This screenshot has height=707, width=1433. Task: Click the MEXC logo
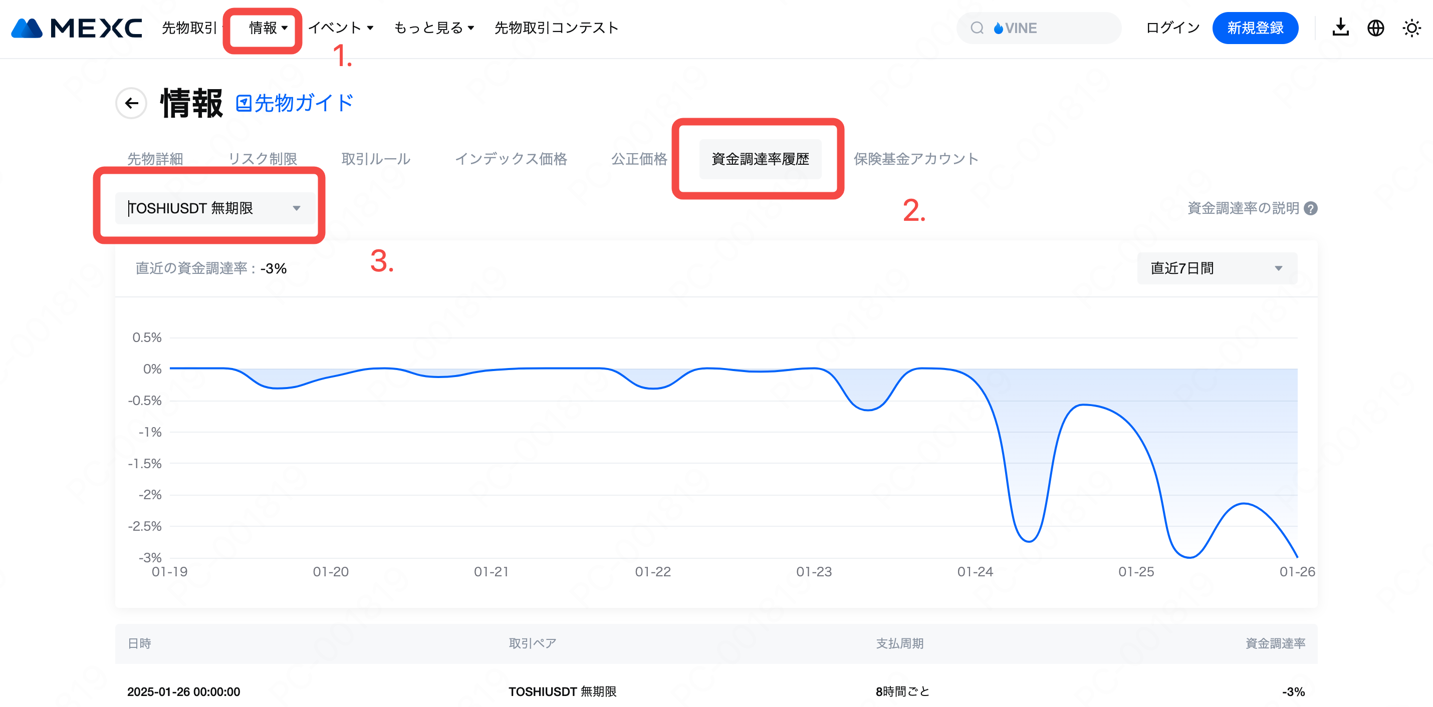[x=77, y=28]
